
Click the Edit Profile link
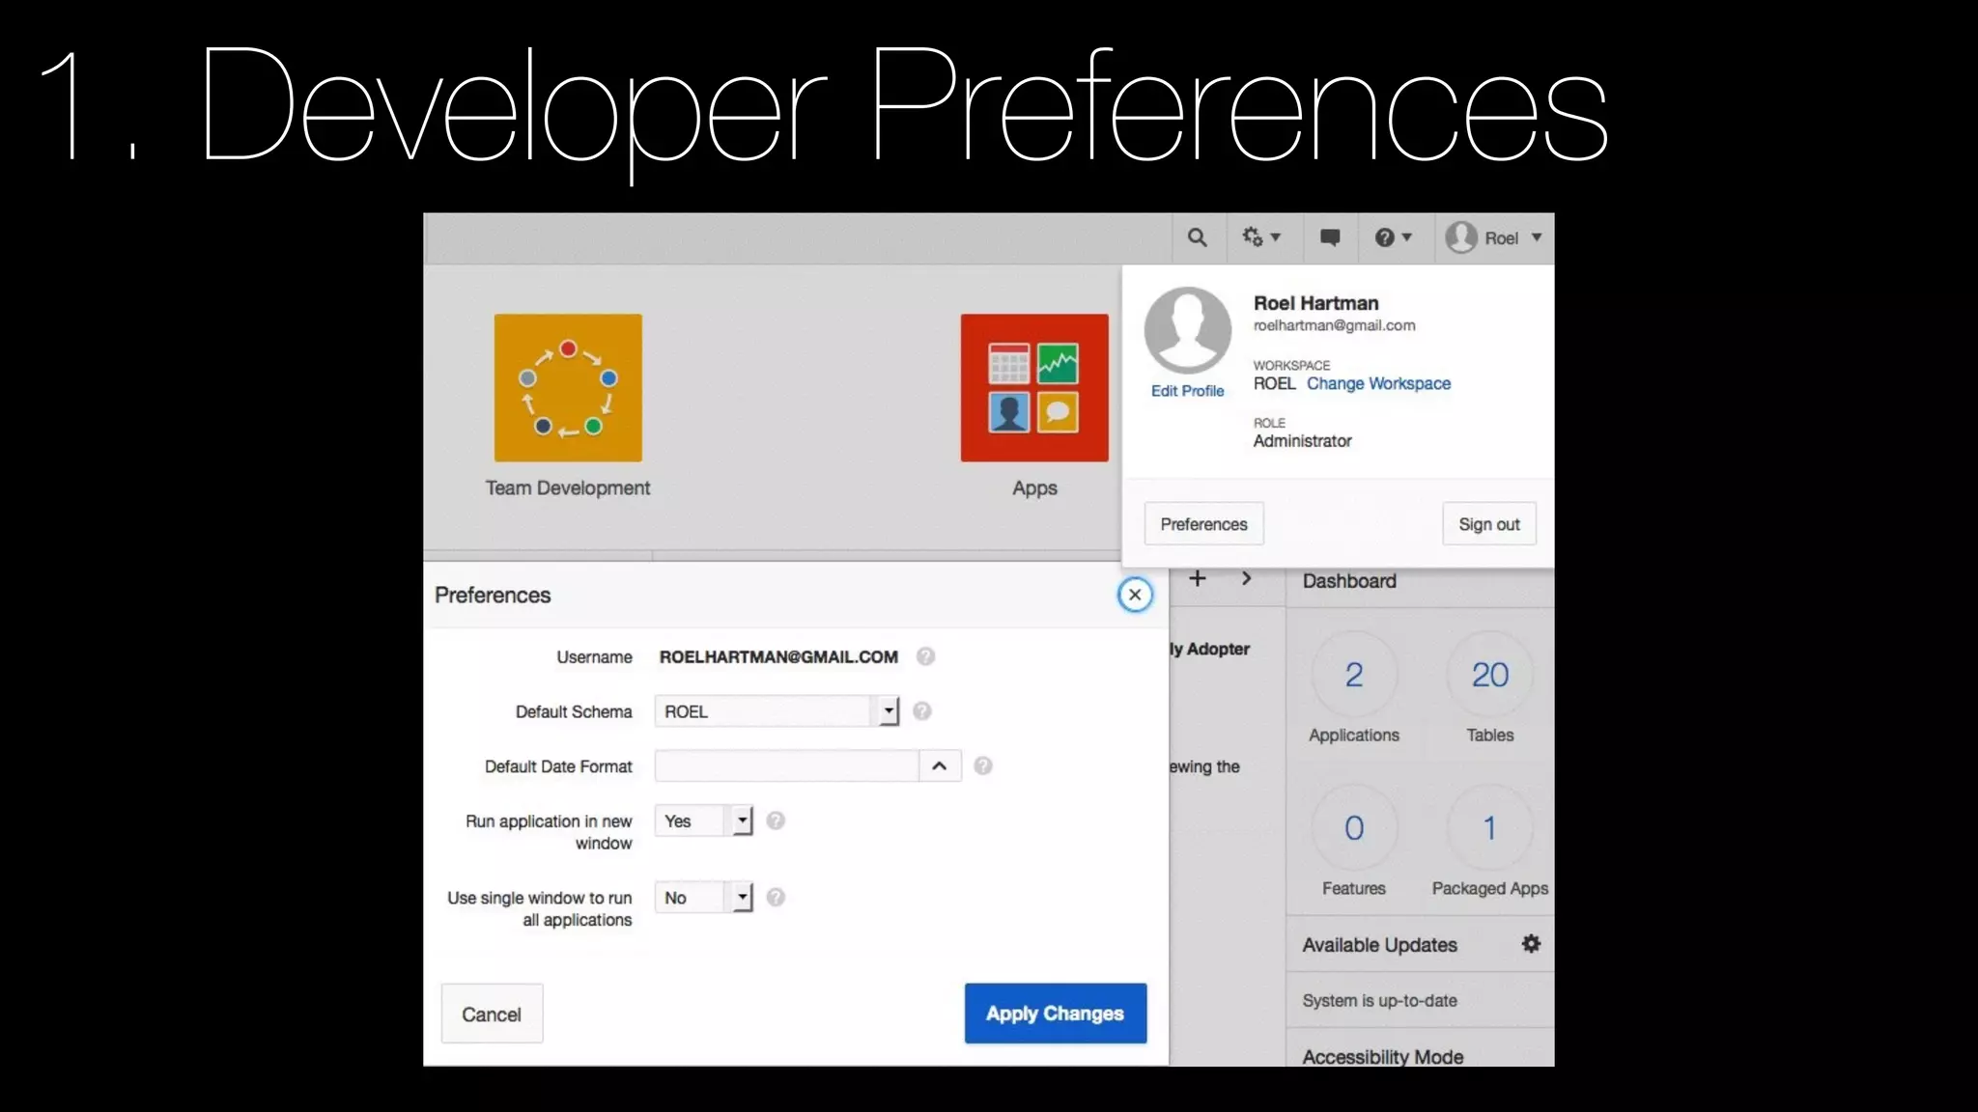point(1187,391)
